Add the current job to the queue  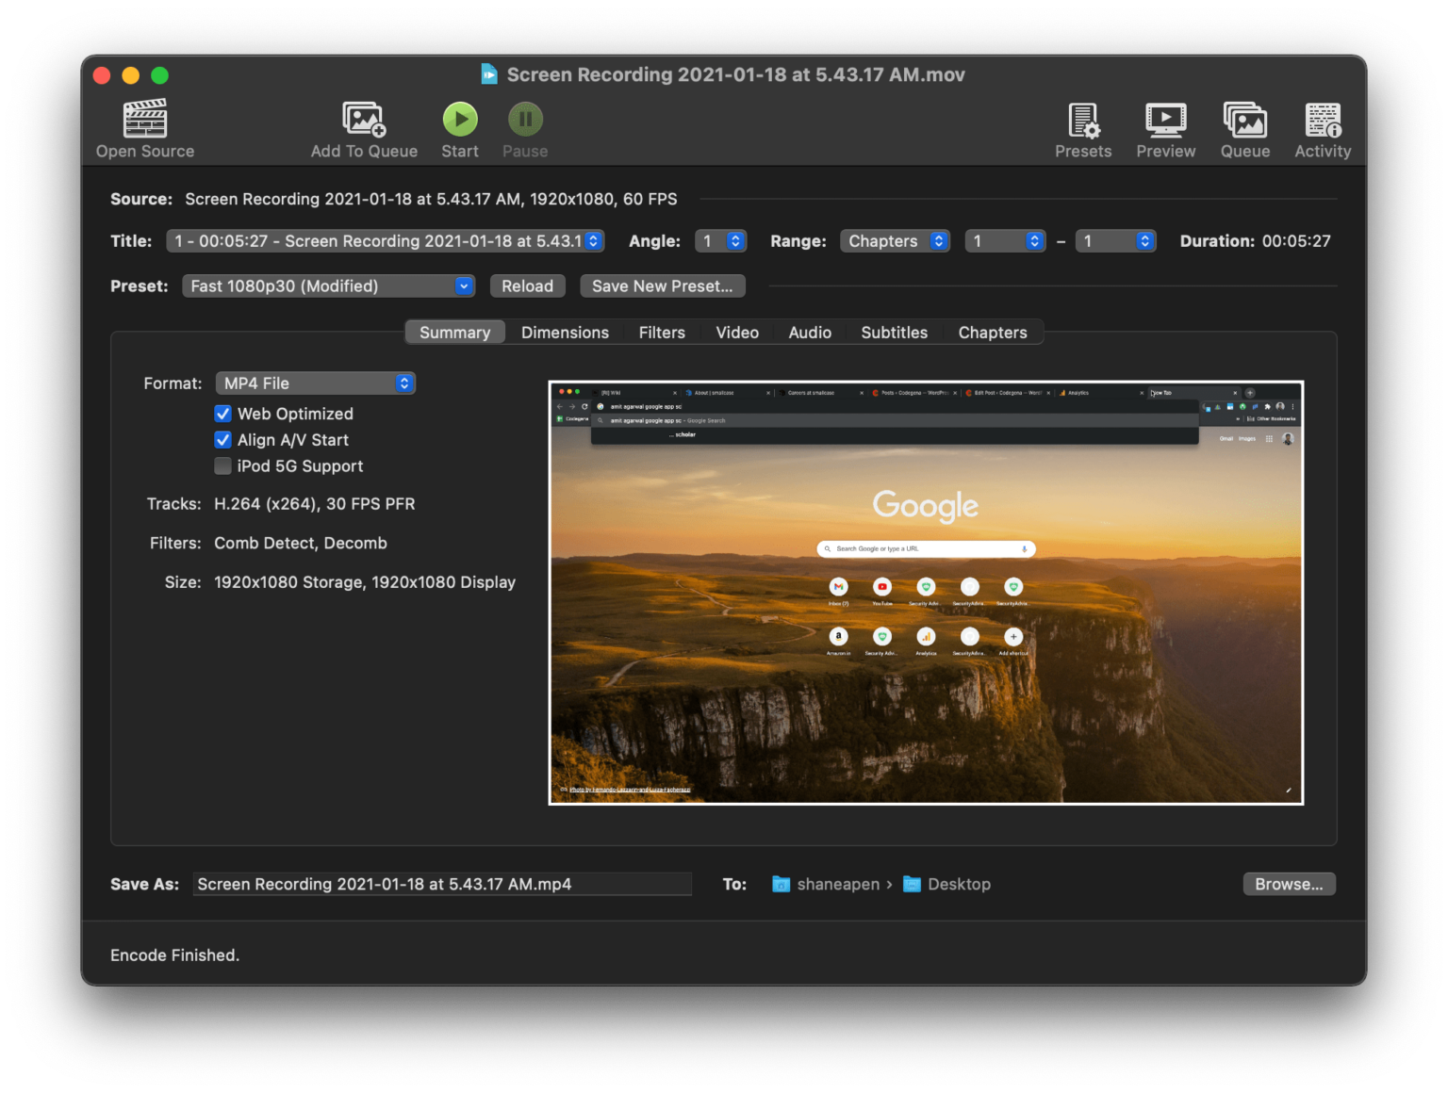pos(364,129)
